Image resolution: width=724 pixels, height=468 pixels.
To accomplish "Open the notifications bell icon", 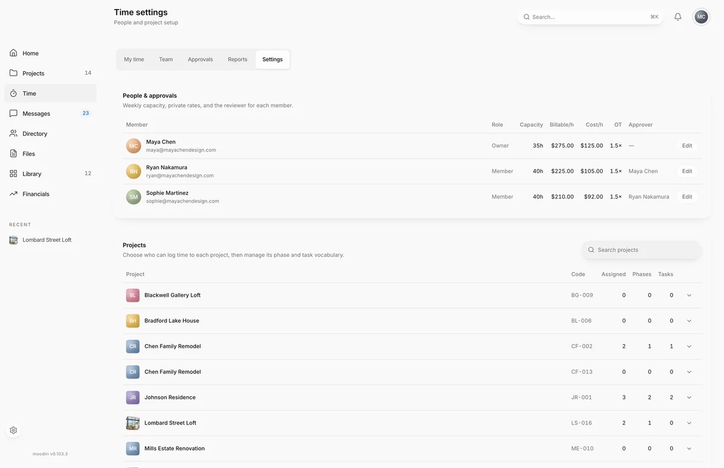I will coord(678,17).
